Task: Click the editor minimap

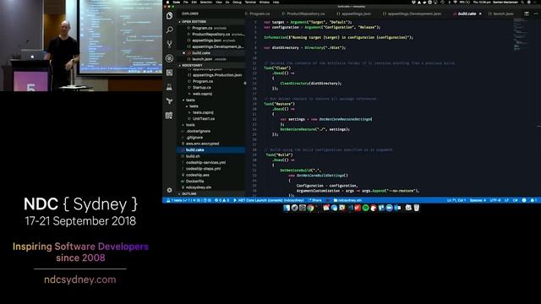Action: point(521,35)
